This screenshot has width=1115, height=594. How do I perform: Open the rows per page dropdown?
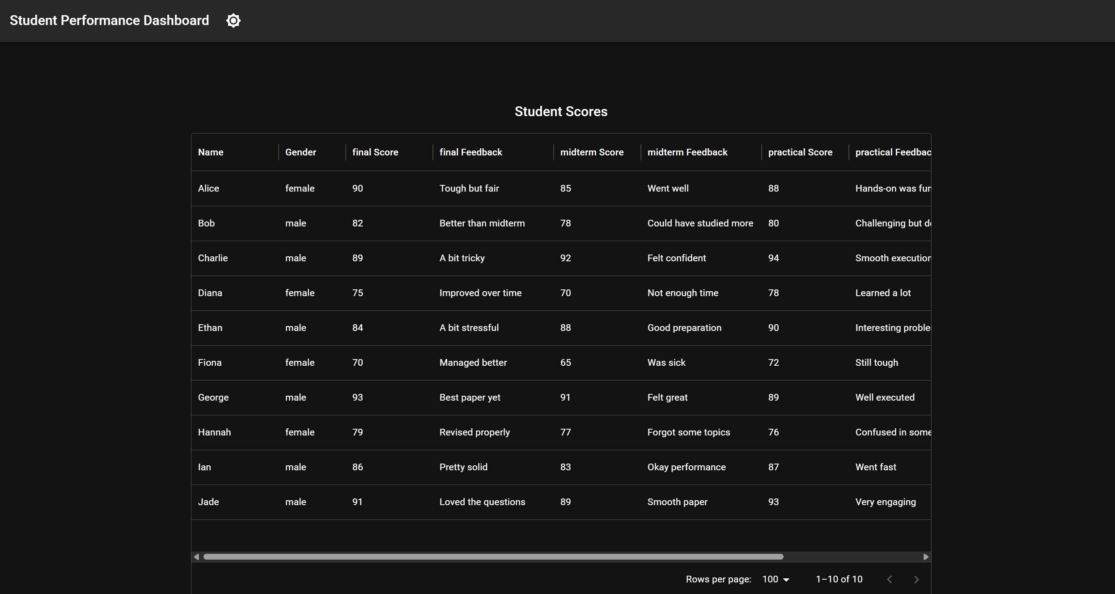click(x=776, y=579)
